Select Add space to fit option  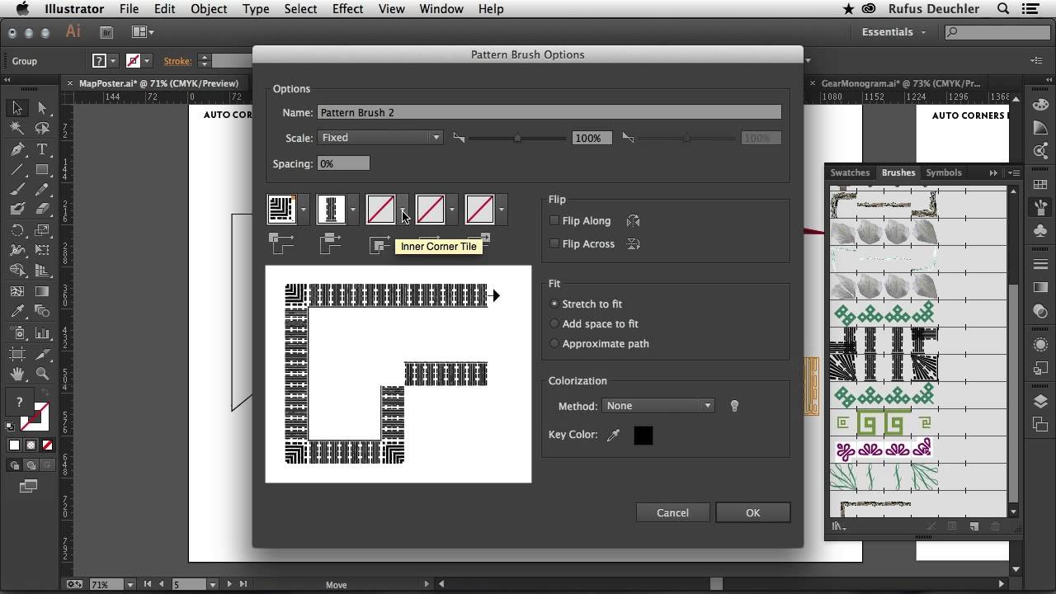coord(554,323)
